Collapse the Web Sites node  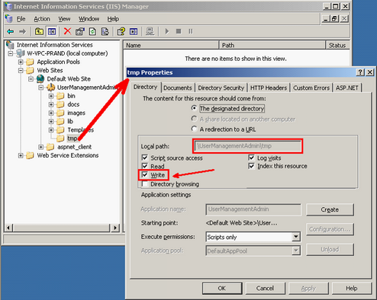pyautogui.click(x=21, y=71)
